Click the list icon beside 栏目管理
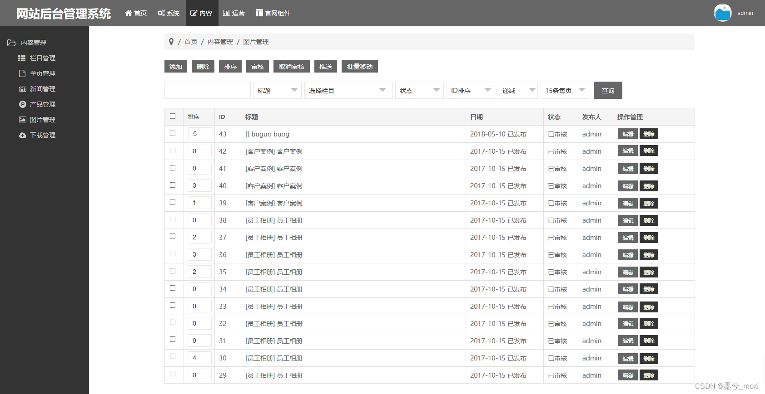Screen dimensions: 765x394 22,58
